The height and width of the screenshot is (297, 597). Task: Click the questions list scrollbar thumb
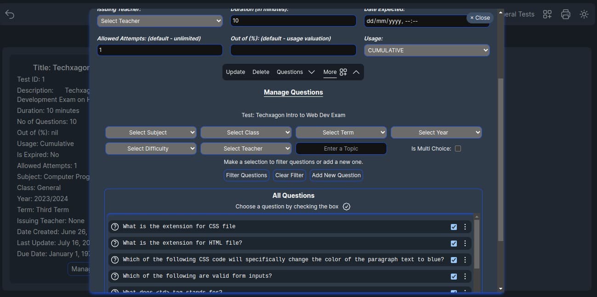click(x=477, y=244)
